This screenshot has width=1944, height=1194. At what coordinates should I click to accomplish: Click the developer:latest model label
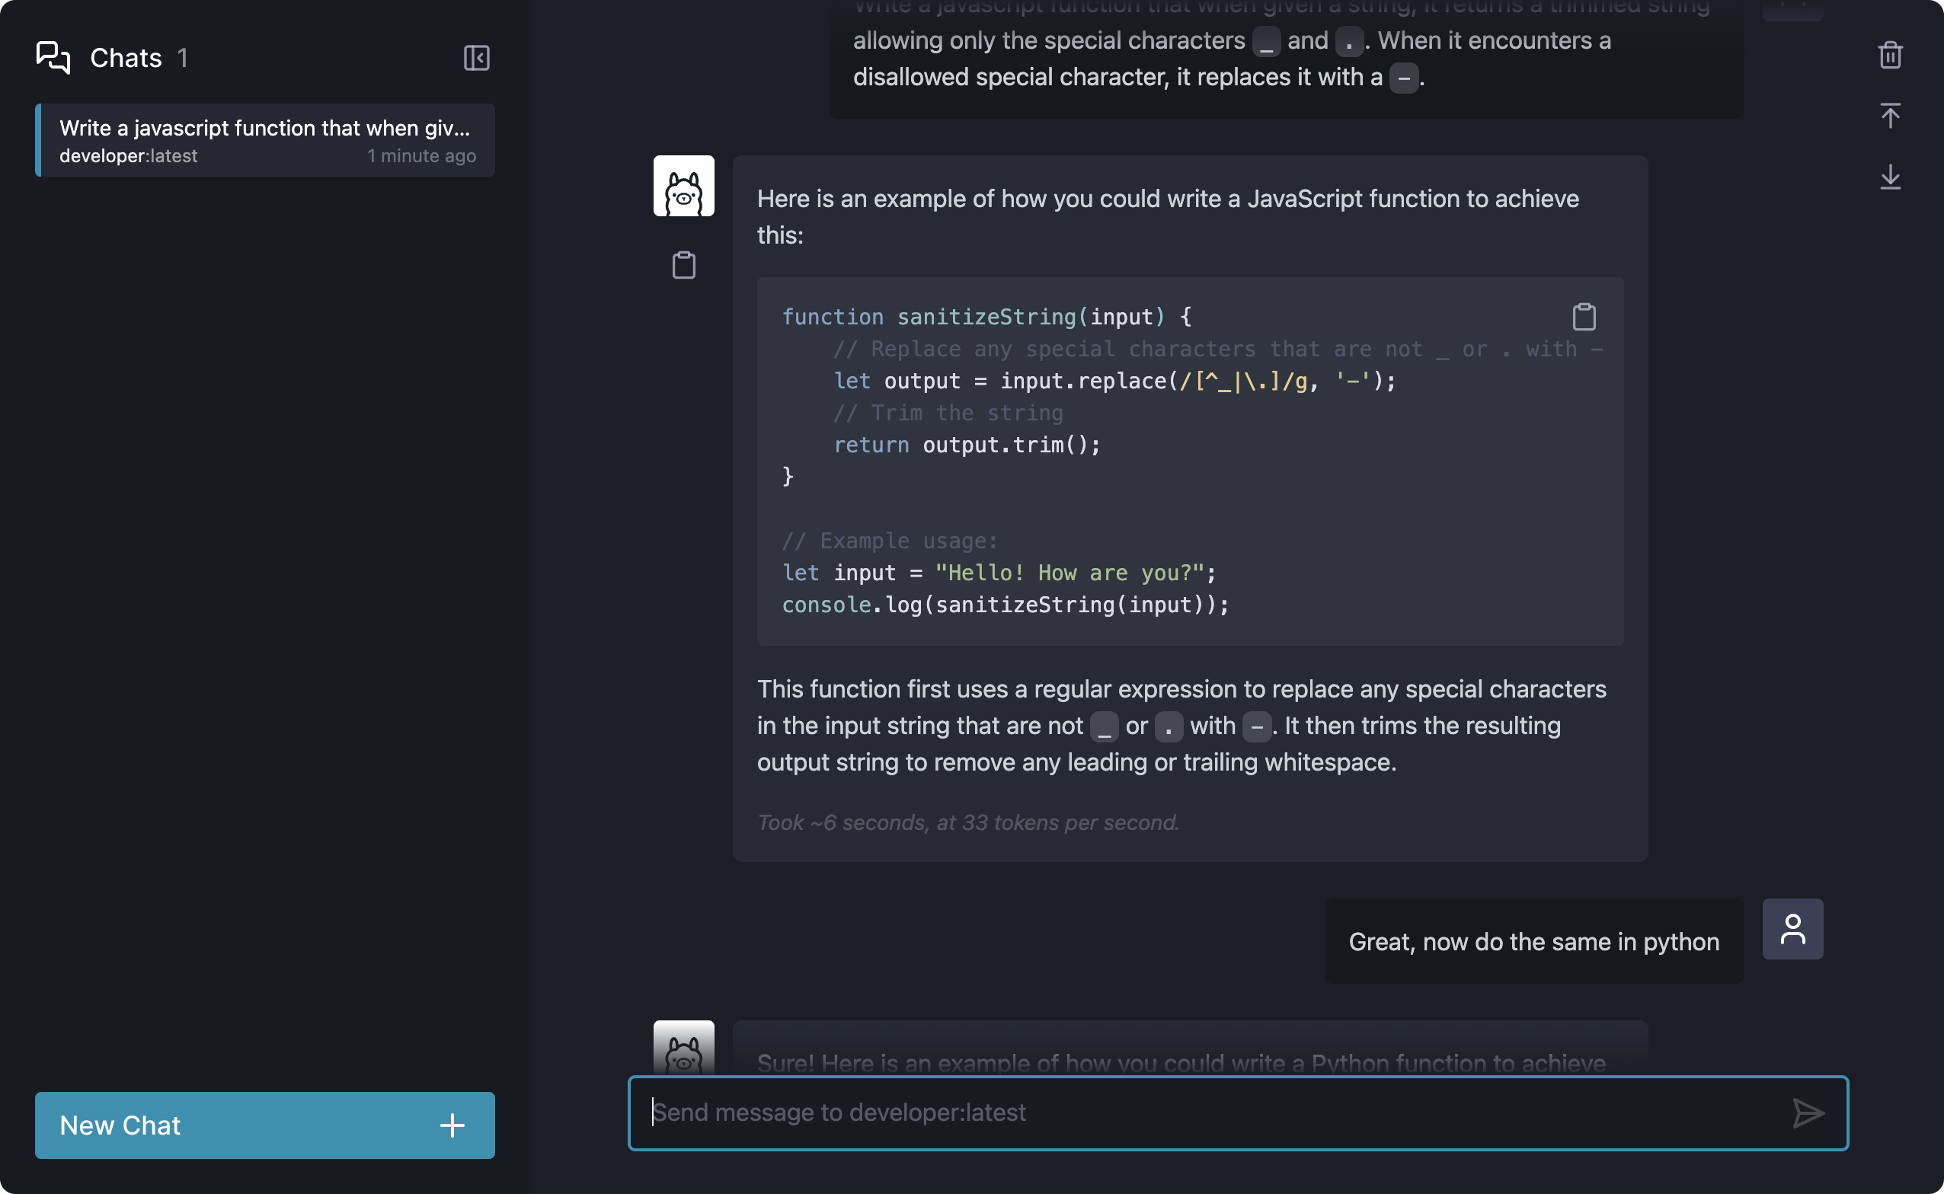tap(128, 156)
